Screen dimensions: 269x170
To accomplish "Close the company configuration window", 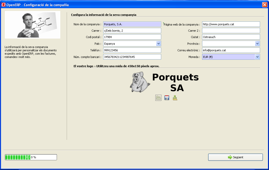I will (264, 5).
